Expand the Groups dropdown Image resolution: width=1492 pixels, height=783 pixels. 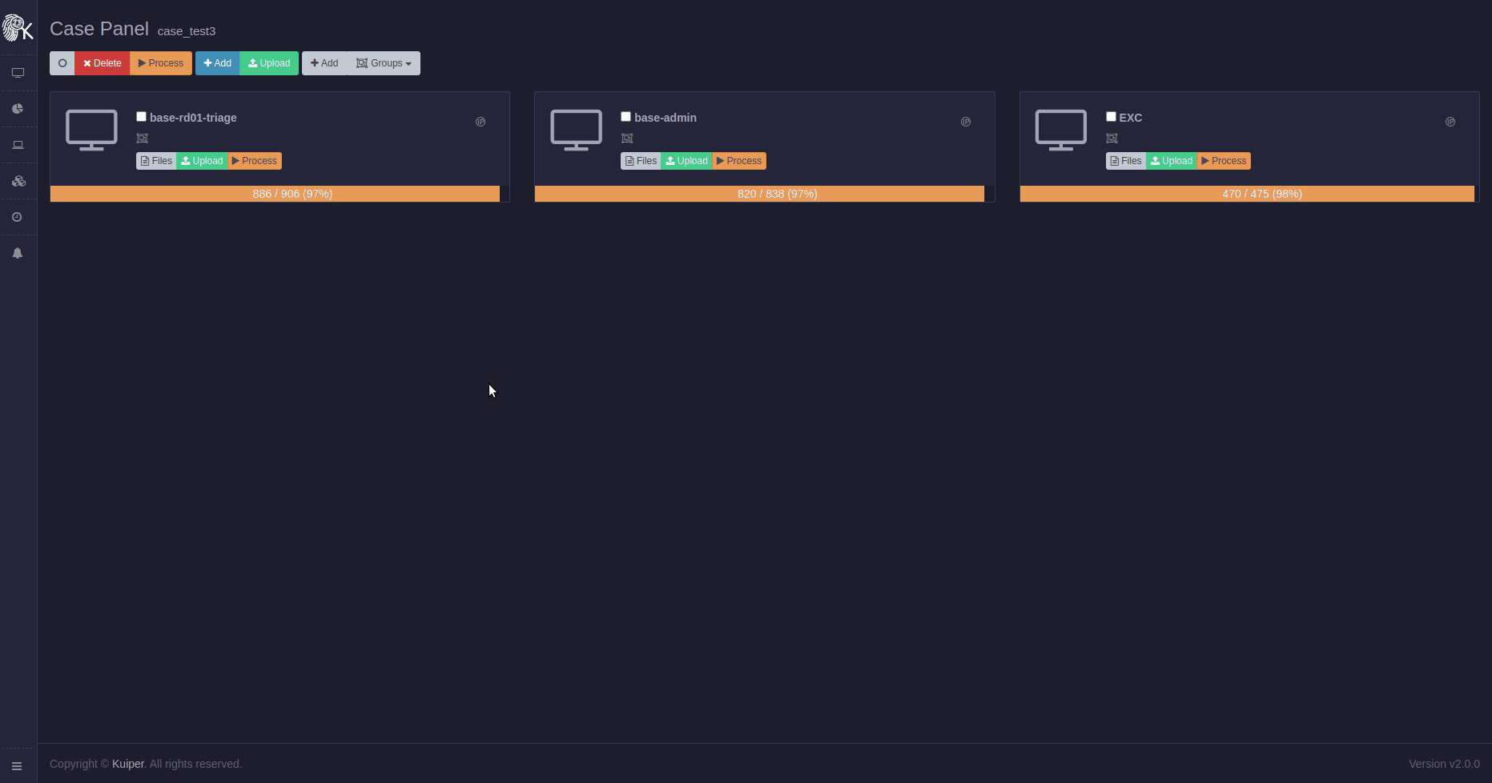pos(384,63)
